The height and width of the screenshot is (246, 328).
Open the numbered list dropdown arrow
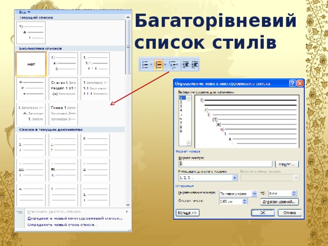tap(165, 65)
